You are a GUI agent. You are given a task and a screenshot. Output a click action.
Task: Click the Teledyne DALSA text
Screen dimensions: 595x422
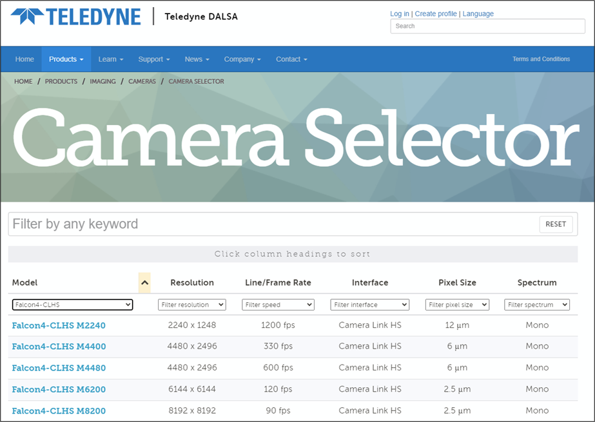pyautogui.click(x=201, y=17)
